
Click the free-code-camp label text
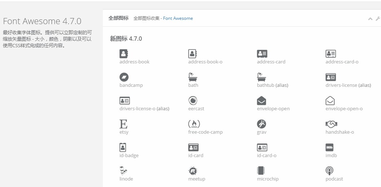coord(205,132)
